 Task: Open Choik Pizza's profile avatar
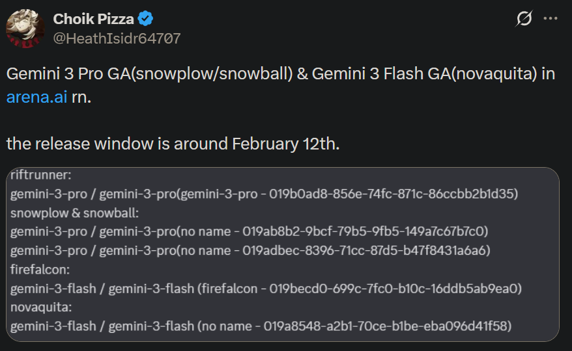pos(25,29)
